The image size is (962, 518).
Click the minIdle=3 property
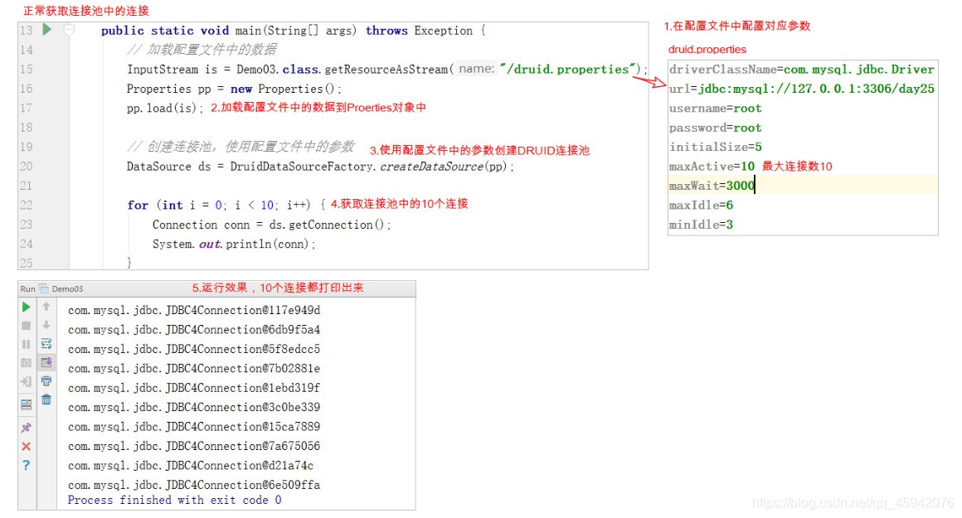[701, 225]
